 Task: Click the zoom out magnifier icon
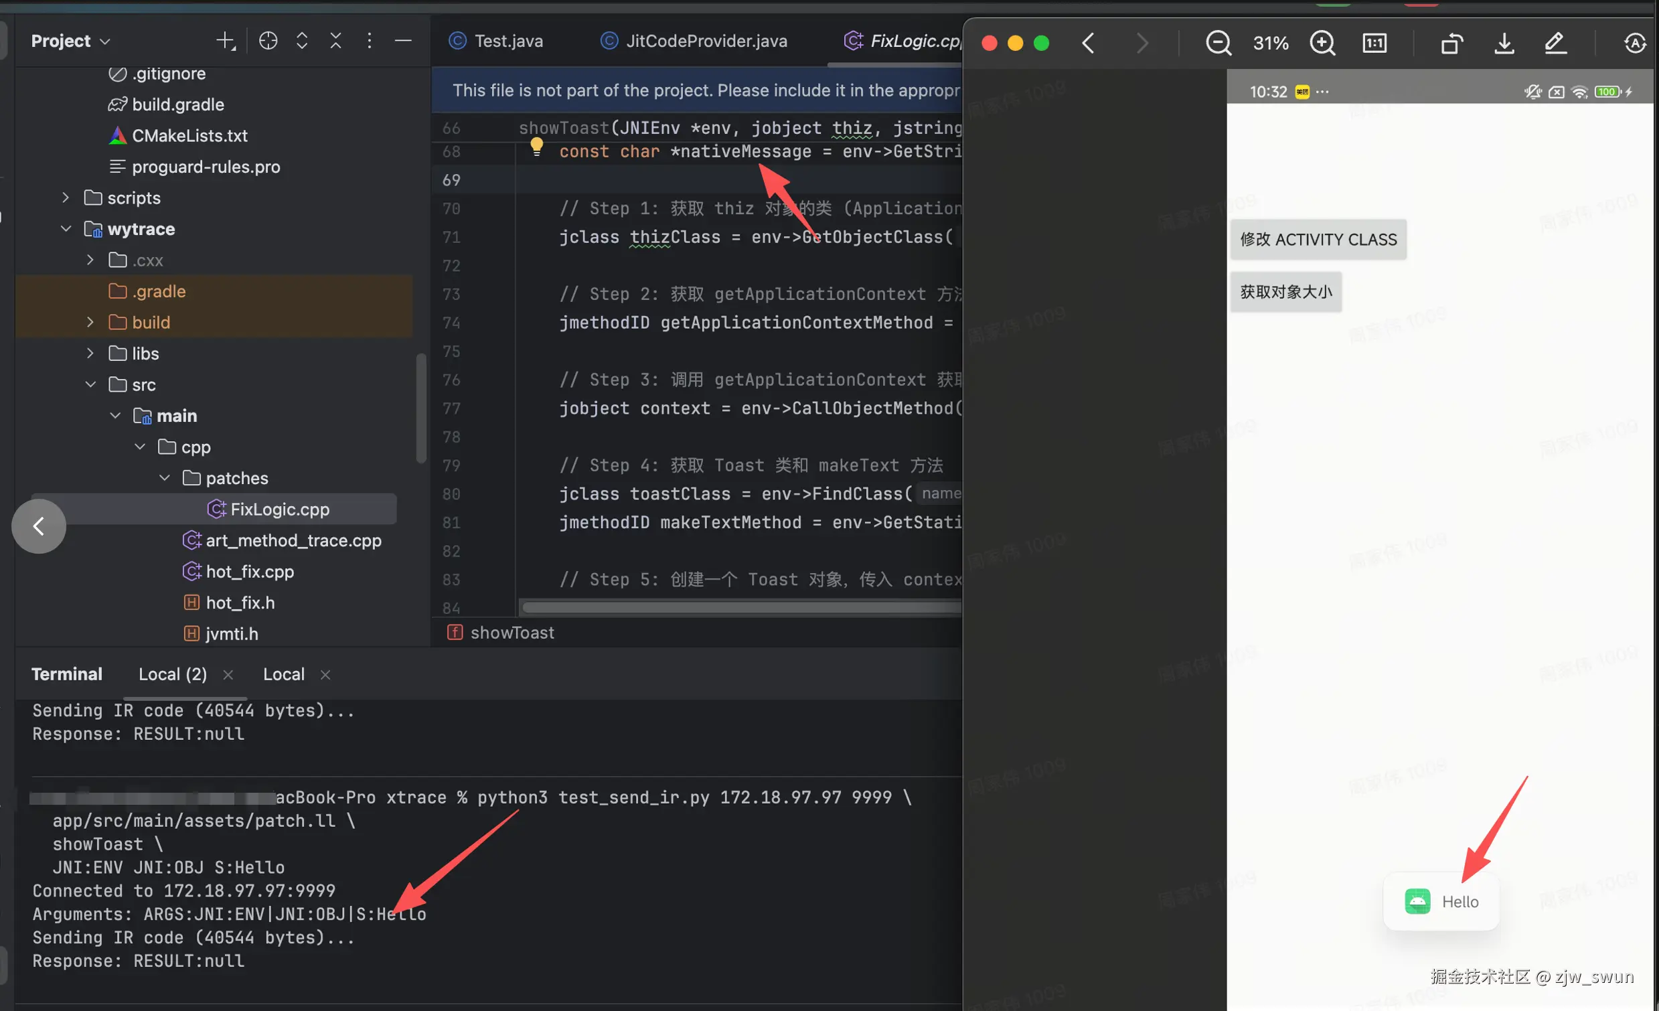pyautogui.click(x=1217, y=43)
